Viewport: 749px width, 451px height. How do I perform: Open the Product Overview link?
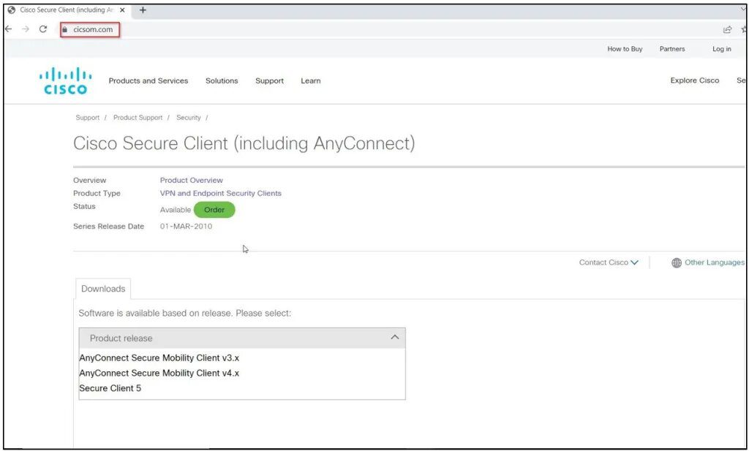(191, 180)
